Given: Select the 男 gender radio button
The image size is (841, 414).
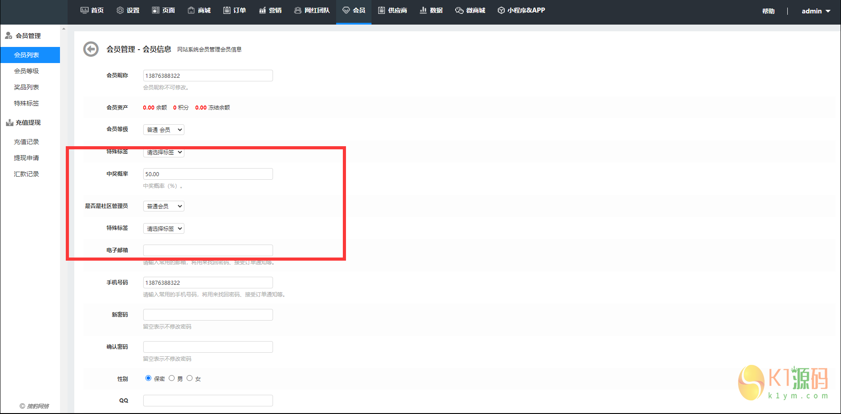Looking at the screenshot, I should pos(171,378).
